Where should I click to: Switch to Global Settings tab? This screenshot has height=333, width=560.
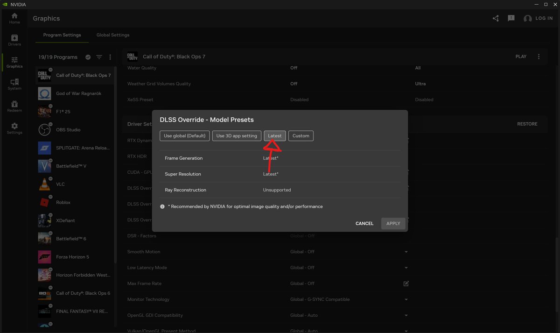[x=113, y=35]
